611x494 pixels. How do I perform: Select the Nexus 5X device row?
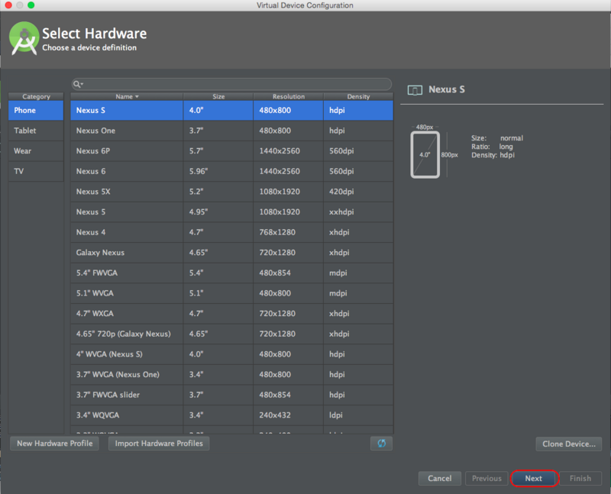pos(232,192)
